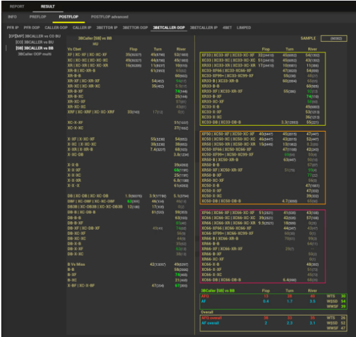Select [CO] 3BCALLER vs BU entry
The image size is (356, 337).
(x=35, y=42)
